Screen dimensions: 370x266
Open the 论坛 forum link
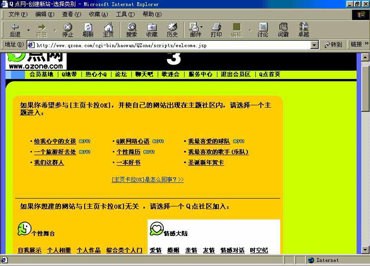(x=121, y=74)
